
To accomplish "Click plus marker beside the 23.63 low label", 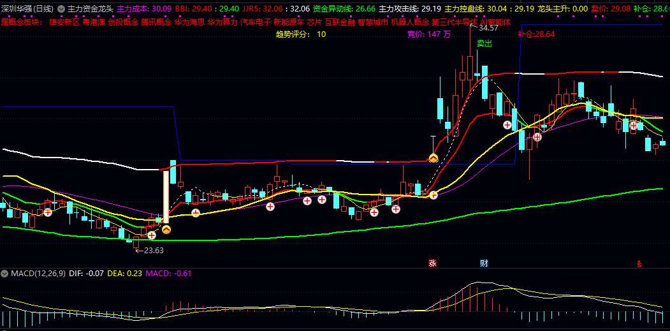I will click(152, 235).
